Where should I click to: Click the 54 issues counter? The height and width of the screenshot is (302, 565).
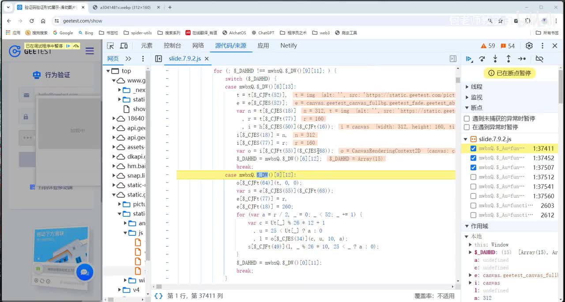coord(508,45)
